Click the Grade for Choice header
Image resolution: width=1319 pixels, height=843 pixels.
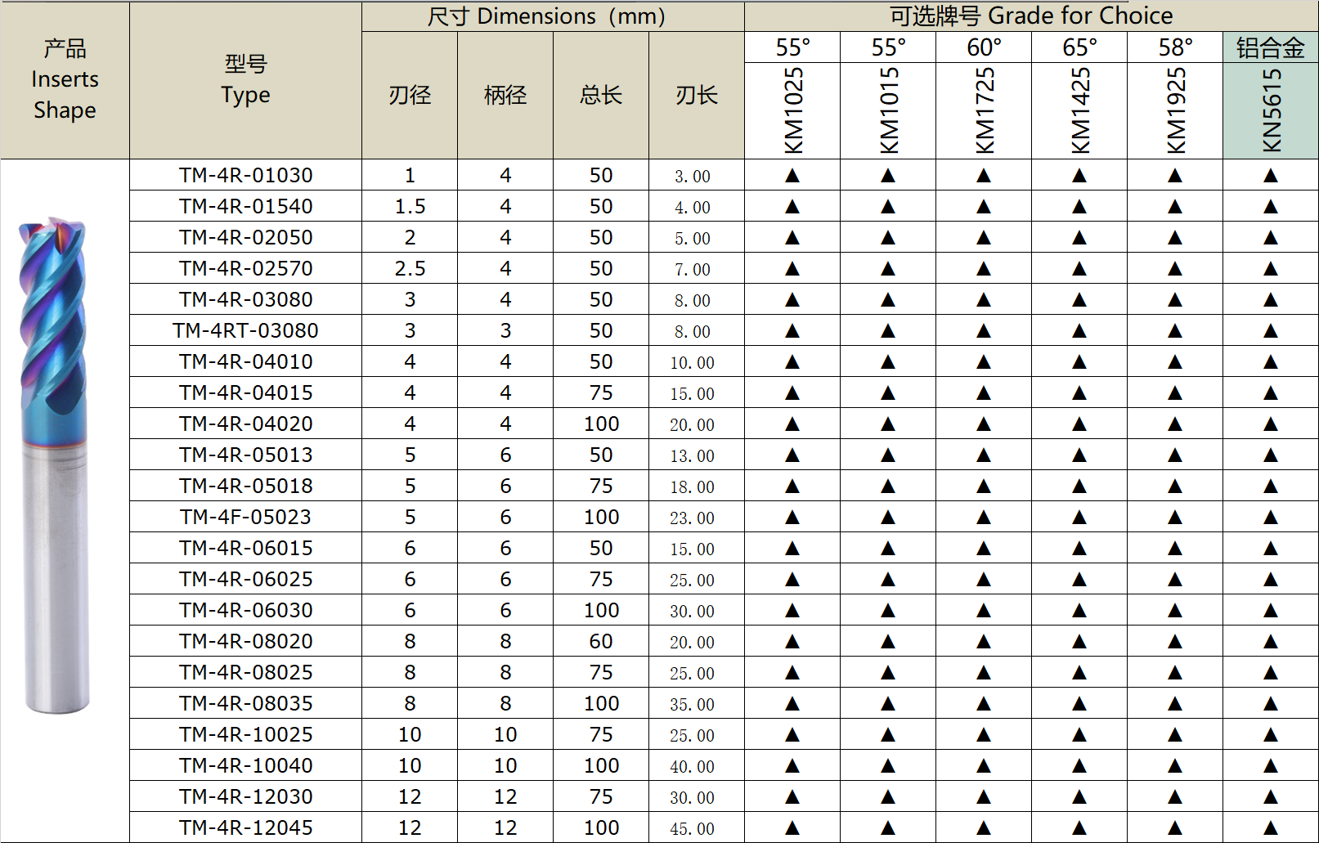[x=1031, y=16]
